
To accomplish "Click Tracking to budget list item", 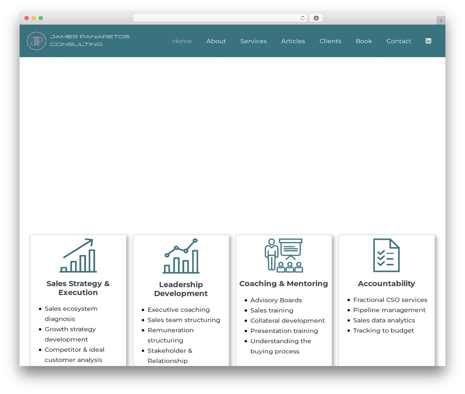I will coord(384,330).
